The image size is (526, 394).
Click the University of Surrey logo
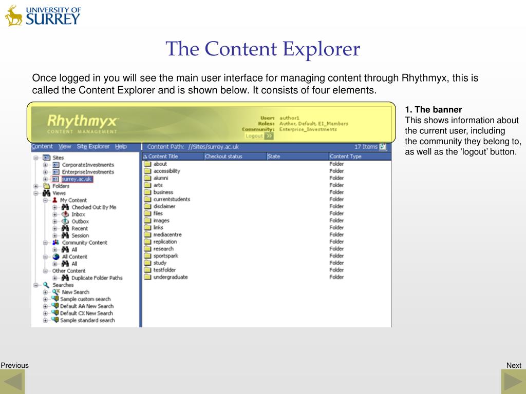click(43, 15)
